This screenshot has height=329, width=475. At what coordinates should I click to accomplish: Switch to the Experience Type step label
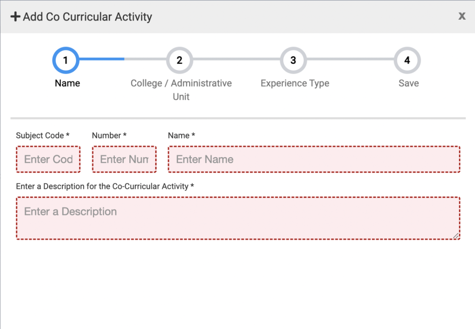295,83
